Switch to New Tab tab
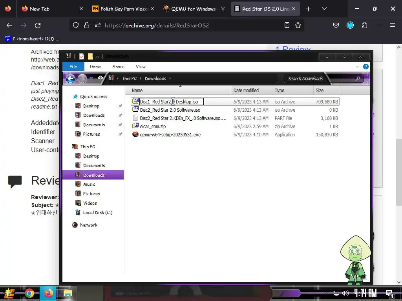This screenshot has width=402, height=301. [x=53, y=9]
